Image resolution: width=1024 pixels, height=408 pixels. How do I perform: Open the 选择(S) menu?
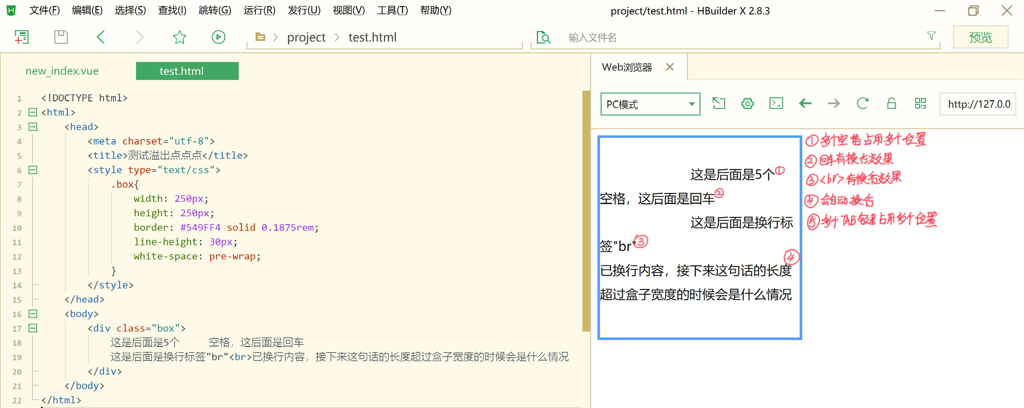[x=130, y=10]
